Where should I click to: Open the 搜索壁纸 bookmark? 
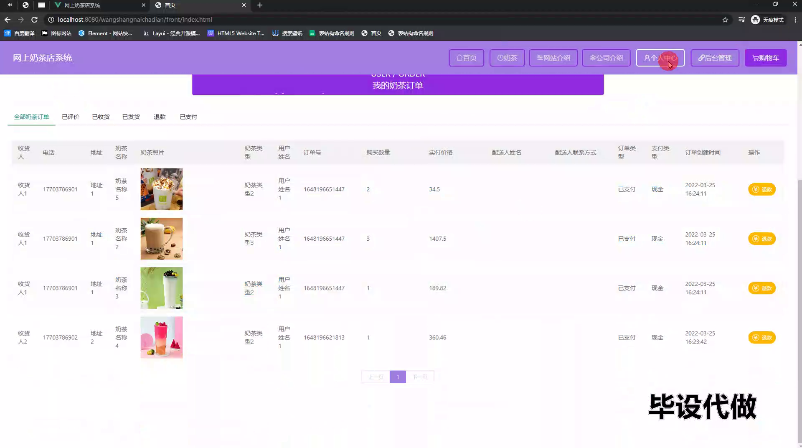tap(287, 33)
